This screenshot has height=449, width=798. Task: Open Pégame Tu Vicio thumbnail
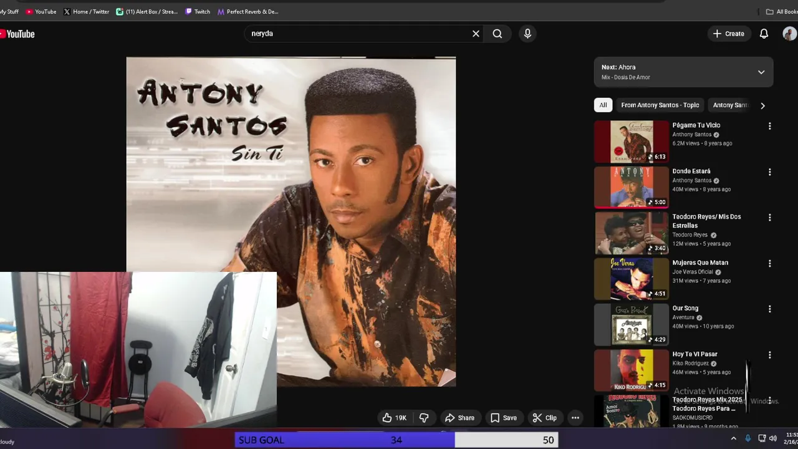[631, 142]
